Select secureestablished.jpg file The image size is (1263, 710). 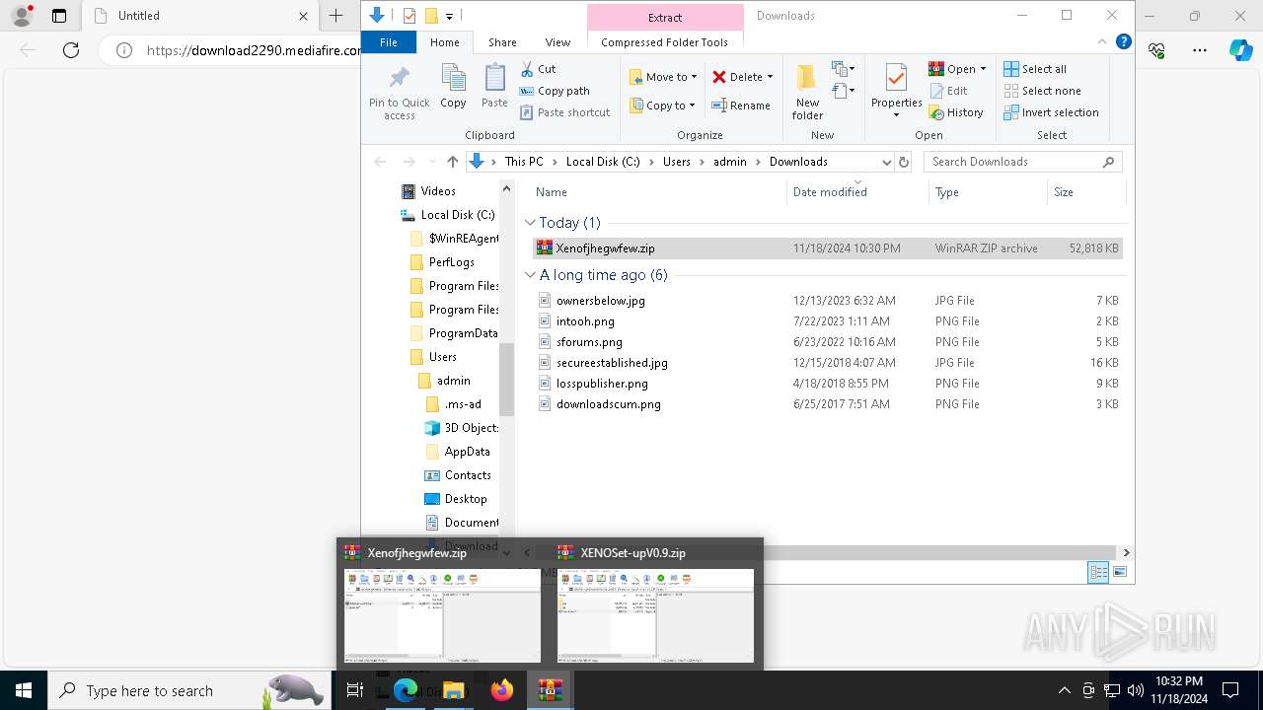pos(827,363)
